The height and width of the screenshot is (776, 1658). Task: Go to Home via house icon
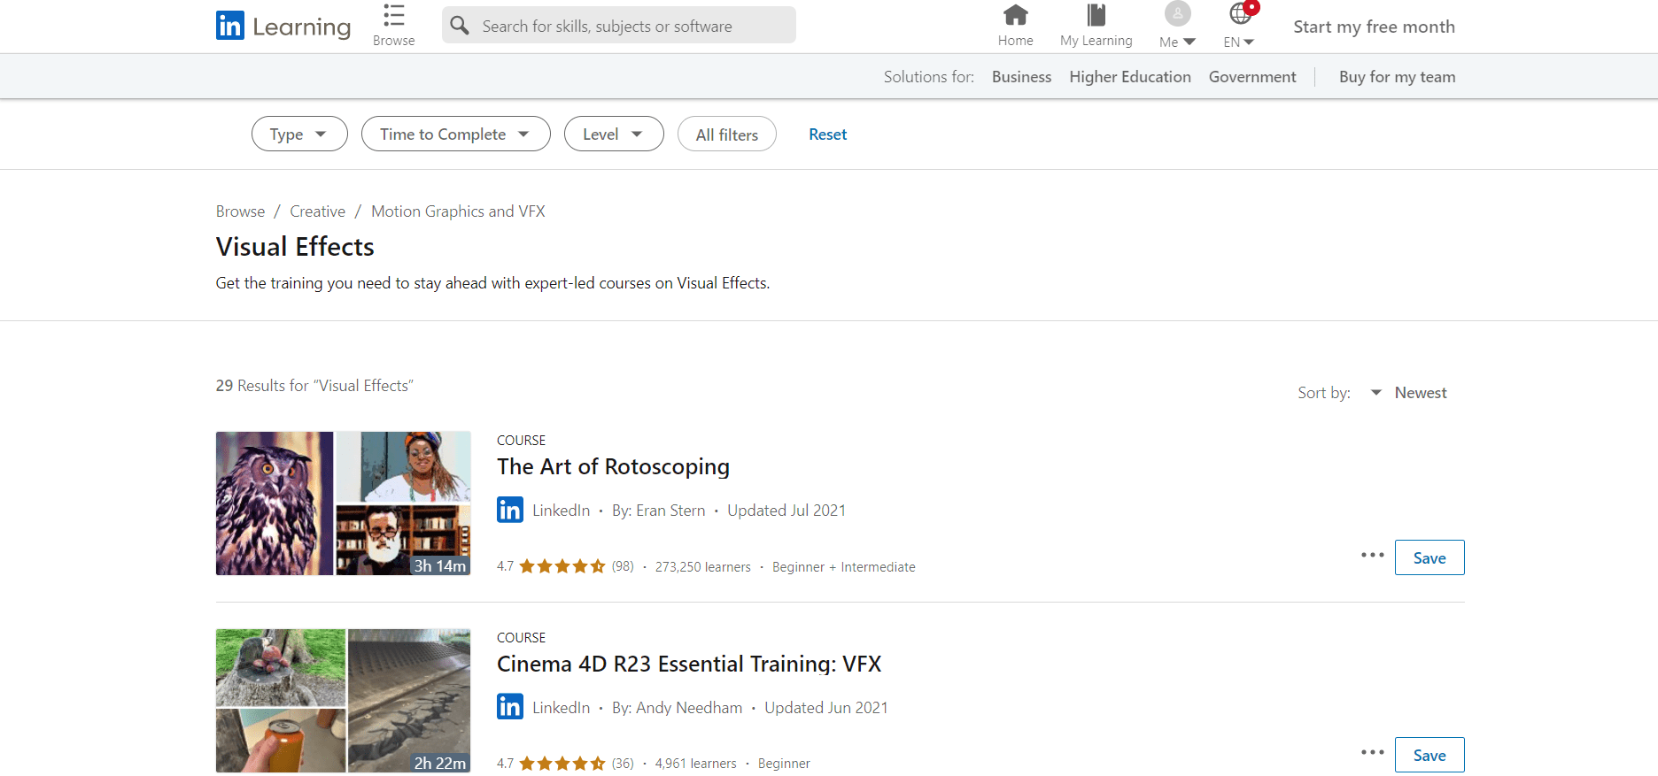1015,15
